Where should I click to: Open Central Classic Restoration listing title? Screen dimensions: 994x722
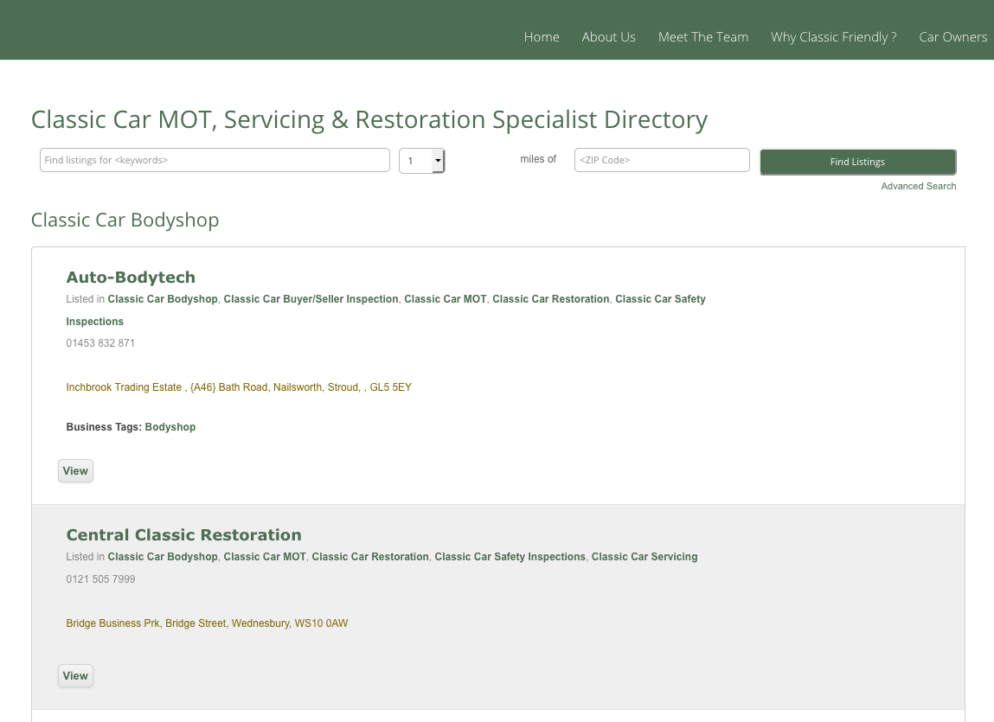184,535
